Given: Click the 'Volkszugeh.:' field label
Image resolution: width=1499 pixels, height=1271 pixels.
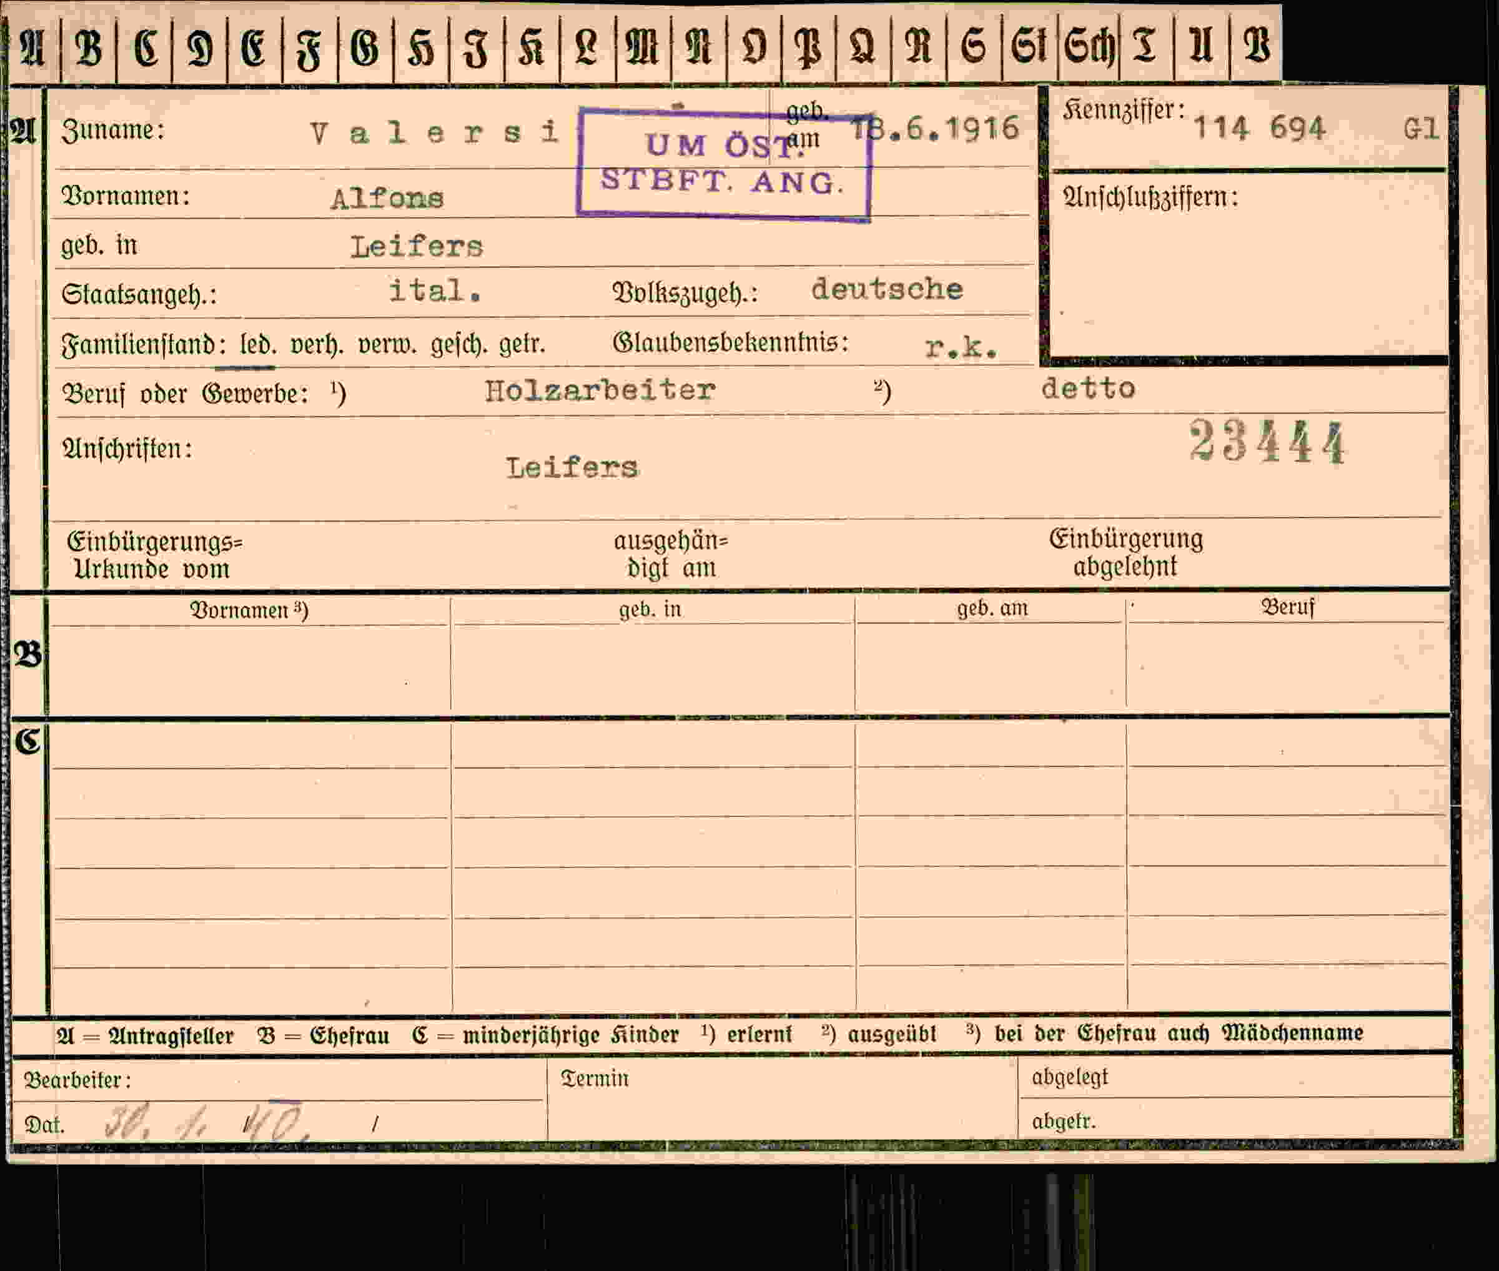Looking at the screenshot, I should (685, 294).
